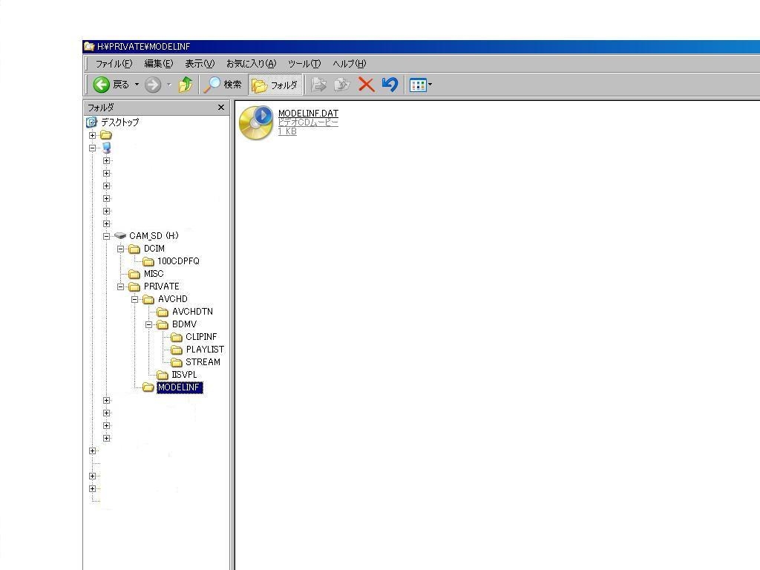Image resolution: width=760 pixels, height=570 pixels.
Task: Click the BDMV folder icon
Action: click(x=163, y=324)
